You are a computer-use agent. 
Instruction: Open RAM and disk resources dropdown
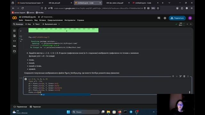tap(187, 24)
